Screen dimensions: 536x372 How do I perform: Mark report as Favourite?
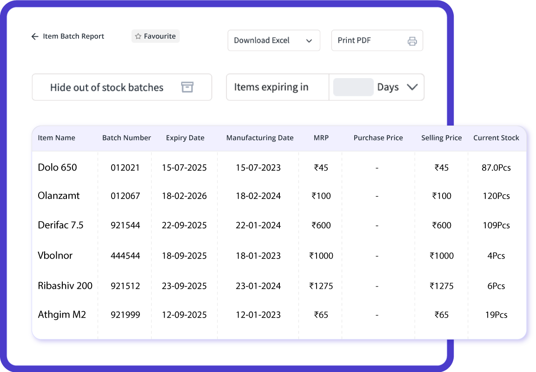point(156,36)
